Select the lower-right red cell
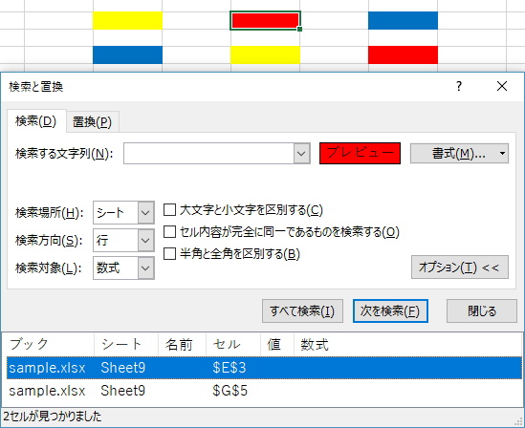The width and height of the screenshot is (525, 428). click(404, 54)
